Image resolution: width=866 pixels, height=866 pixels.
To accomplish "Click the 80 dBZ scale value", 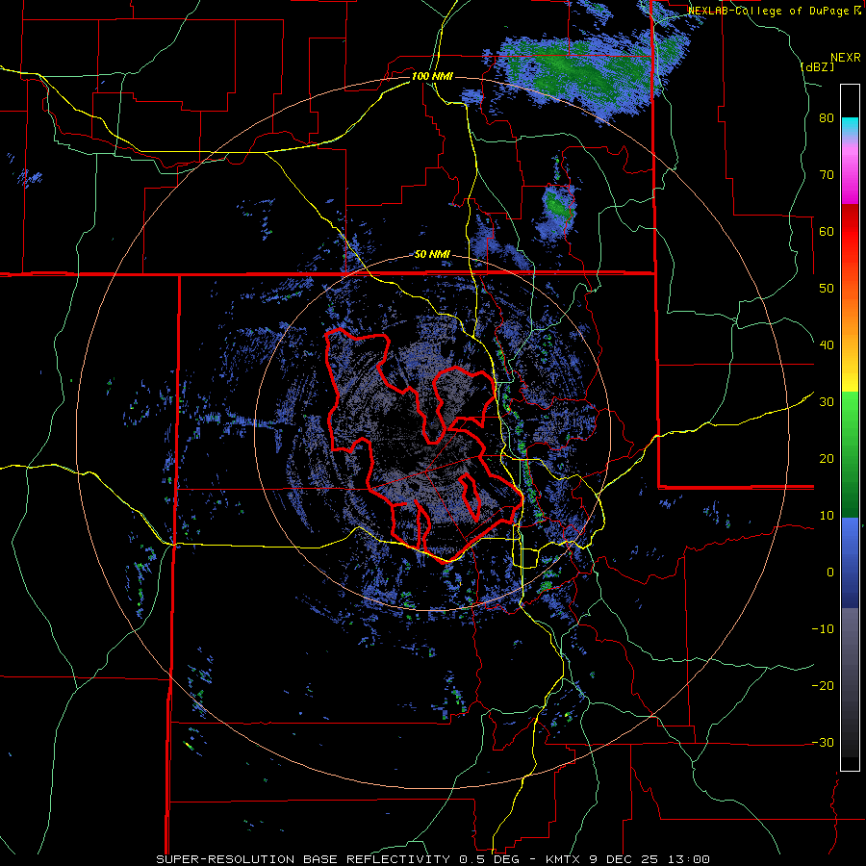I will [827, 118].
